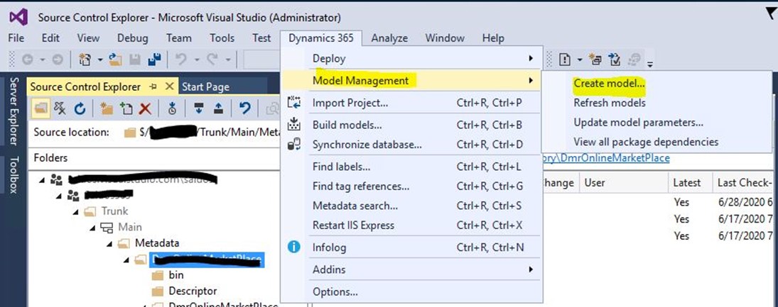778x307 pixels.
Task: Pin the Source Control Explorer tab
Action: 153,86
